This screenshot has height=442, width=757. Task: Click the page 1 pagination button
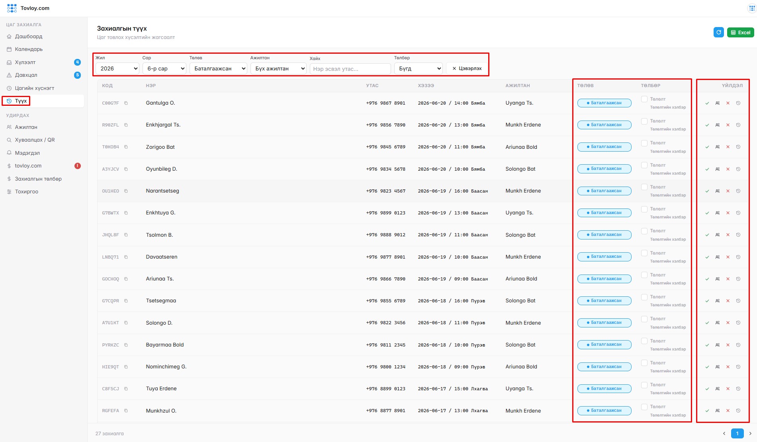tap(737, 434)
